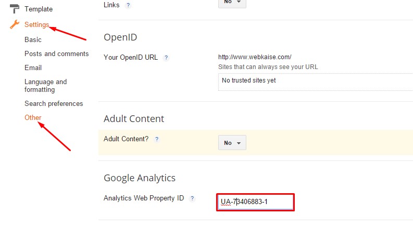Click the OpenID URL http://www.webkaise.com/
Viewport: 413px width, 229px height.
point(255,57)
